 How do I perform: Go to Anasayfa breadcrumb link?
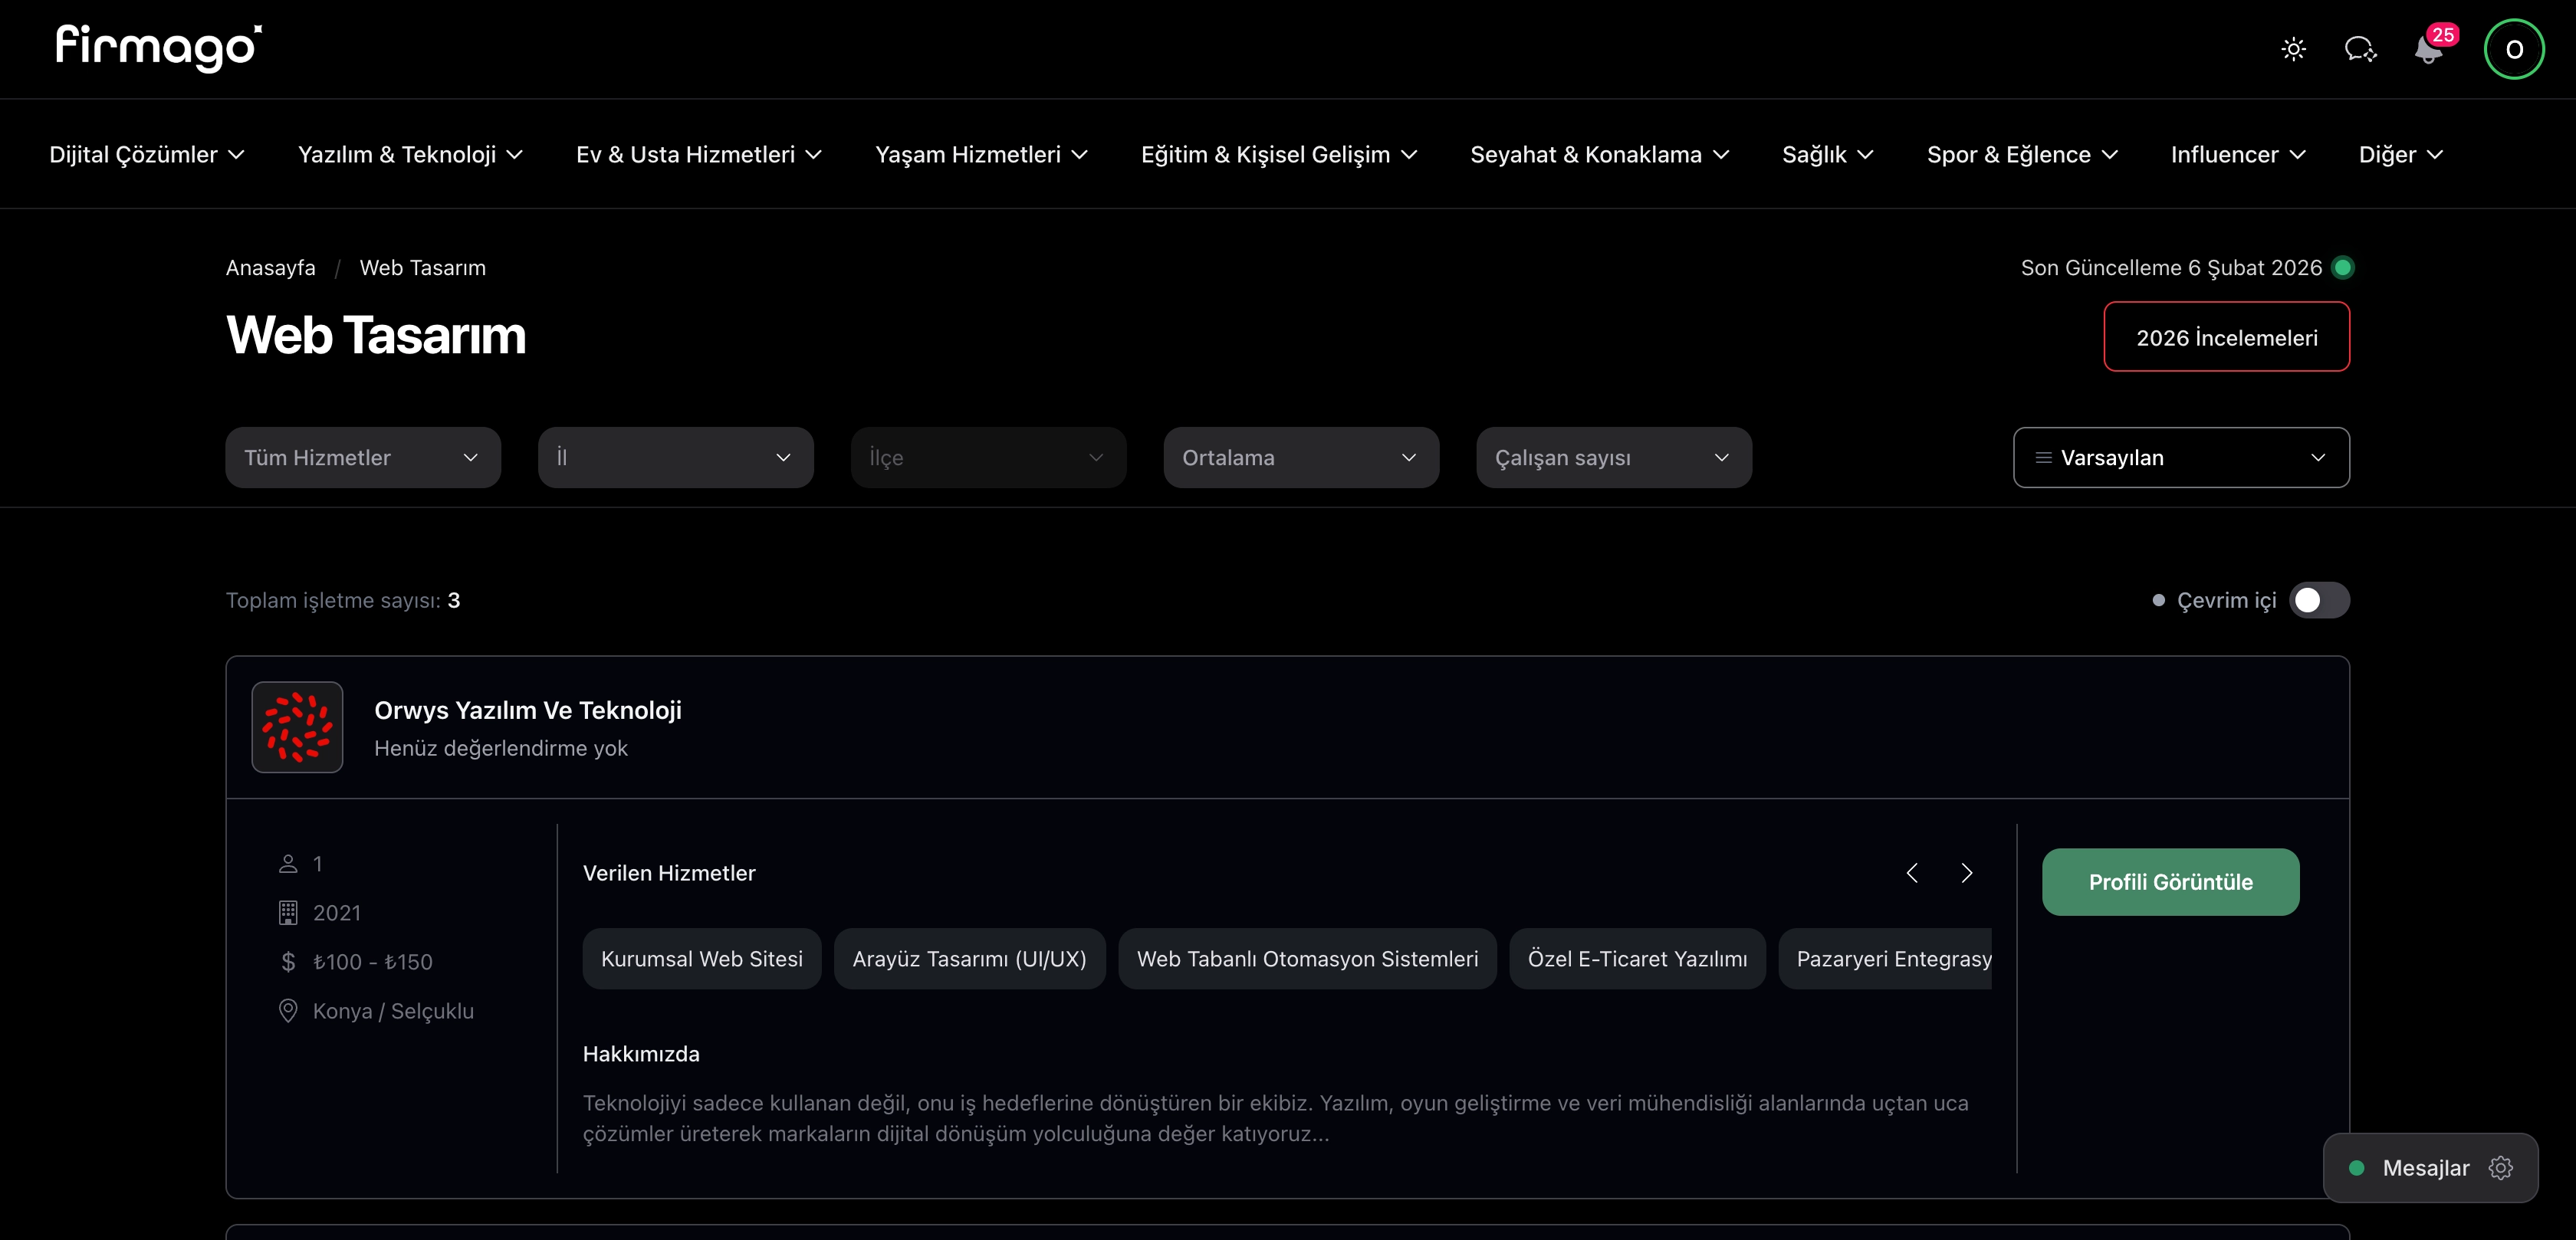(x=270, y=268)
